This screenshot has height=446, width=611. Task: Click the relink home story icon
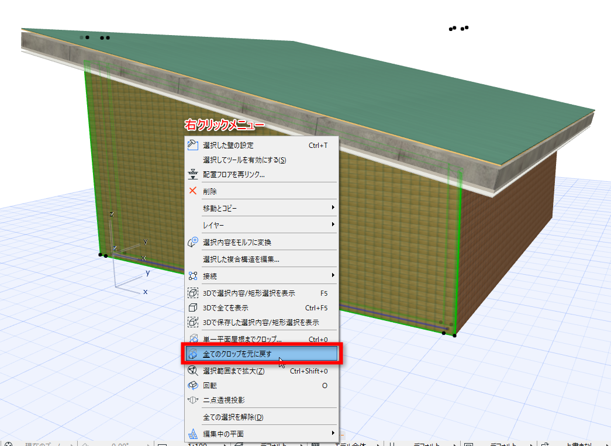192,174
